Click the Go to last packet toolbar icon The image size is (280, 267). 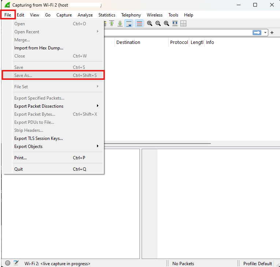click(120, 23)
